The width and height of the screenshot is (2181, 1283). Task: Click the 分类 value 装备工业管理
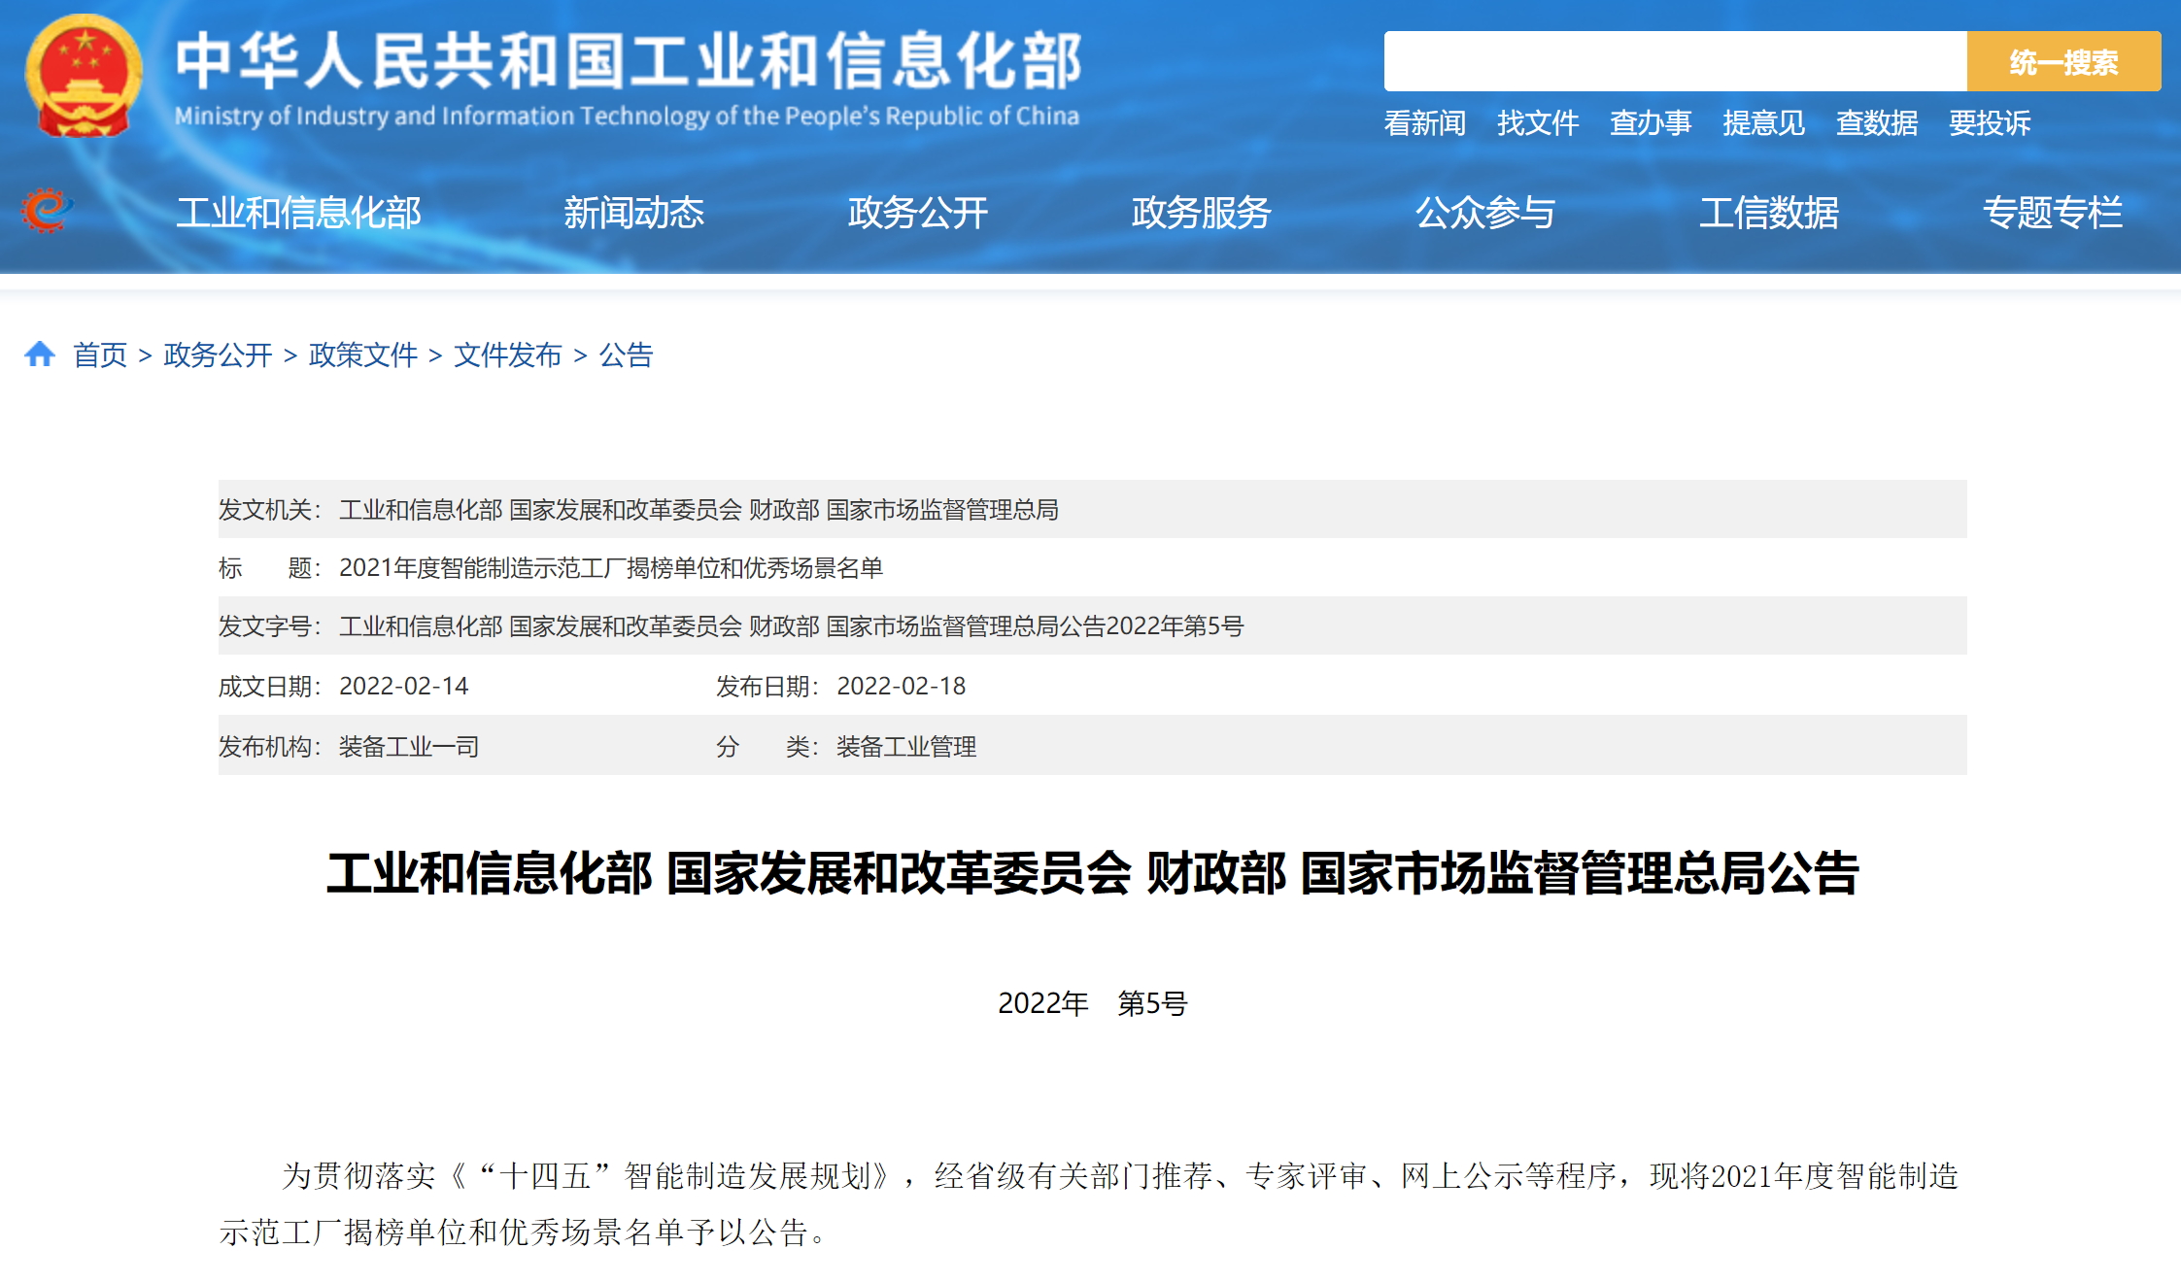pyautogui.click(x=906, y=746)
